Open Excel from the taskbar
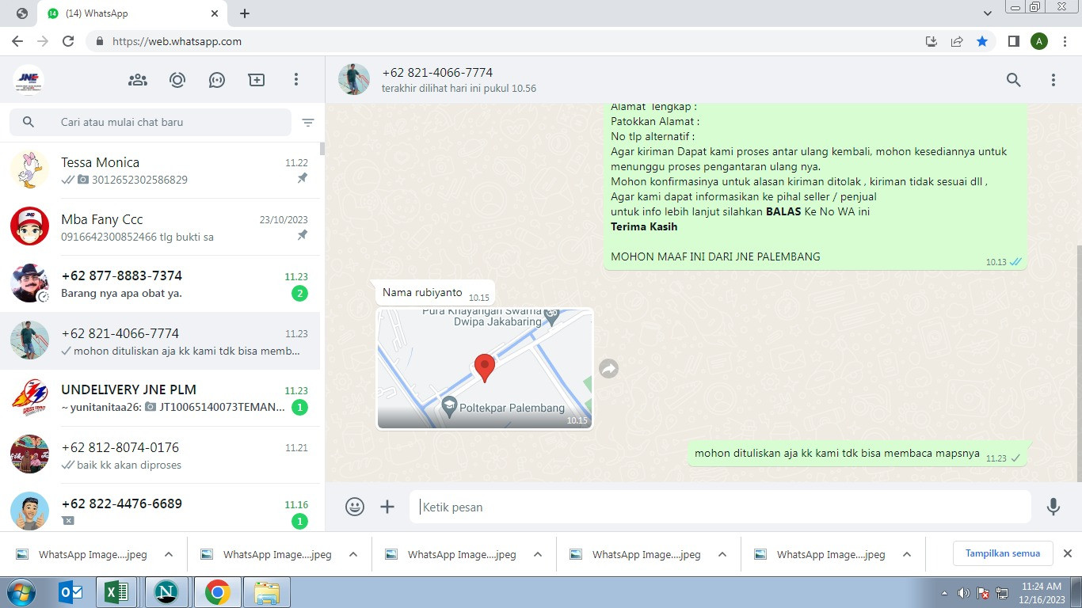The height and width of the screenshot is (608, 1082). 117,592
